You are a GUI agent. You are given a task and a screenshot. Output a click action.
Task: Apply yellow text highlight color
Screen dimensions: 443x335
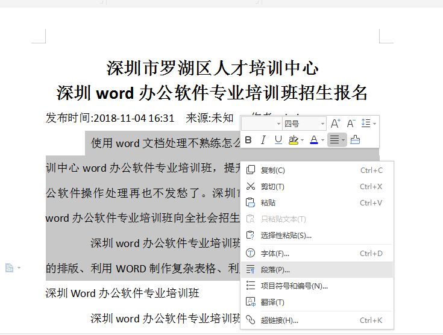[294, 140]
